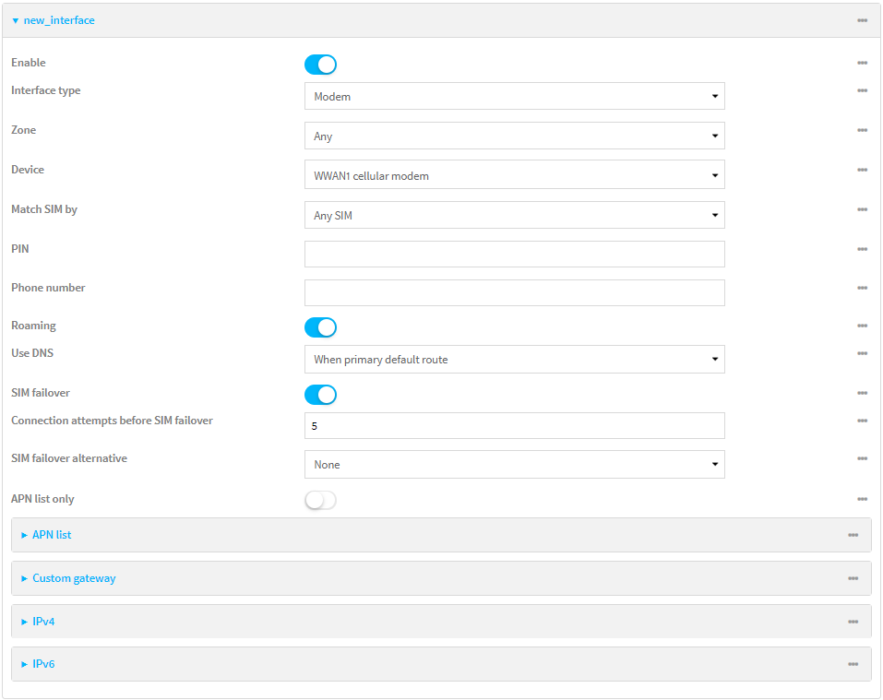Disable the Enable toggle switch
The width and height of the screenshot is (883, 700).
[320, 65]
